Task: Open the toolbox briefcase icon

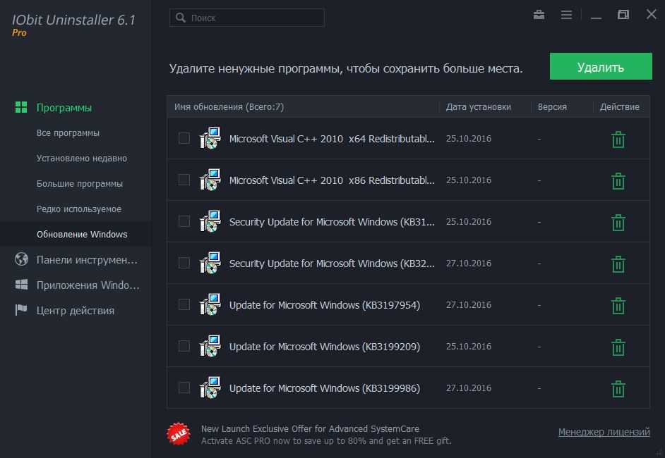Action: coord(539,16)
